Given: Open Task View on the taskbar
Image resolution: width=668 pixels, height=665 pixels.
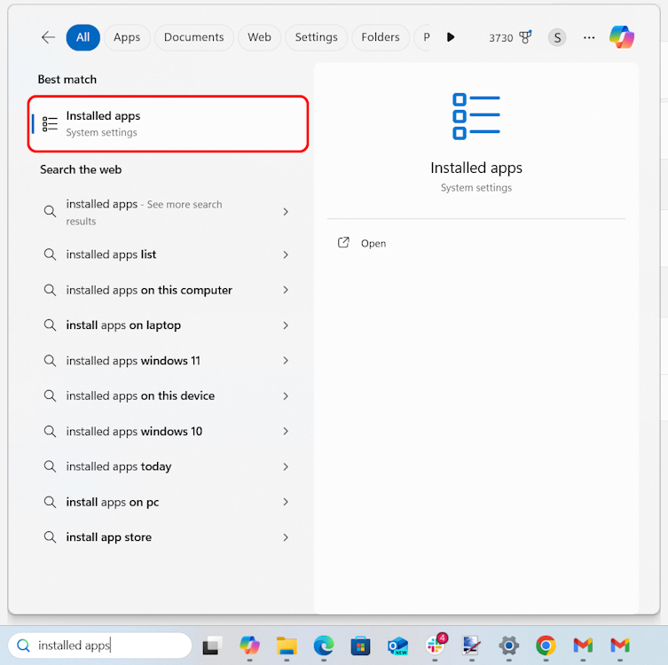Looking at the screenshot, I should click(x=212, y=645).
